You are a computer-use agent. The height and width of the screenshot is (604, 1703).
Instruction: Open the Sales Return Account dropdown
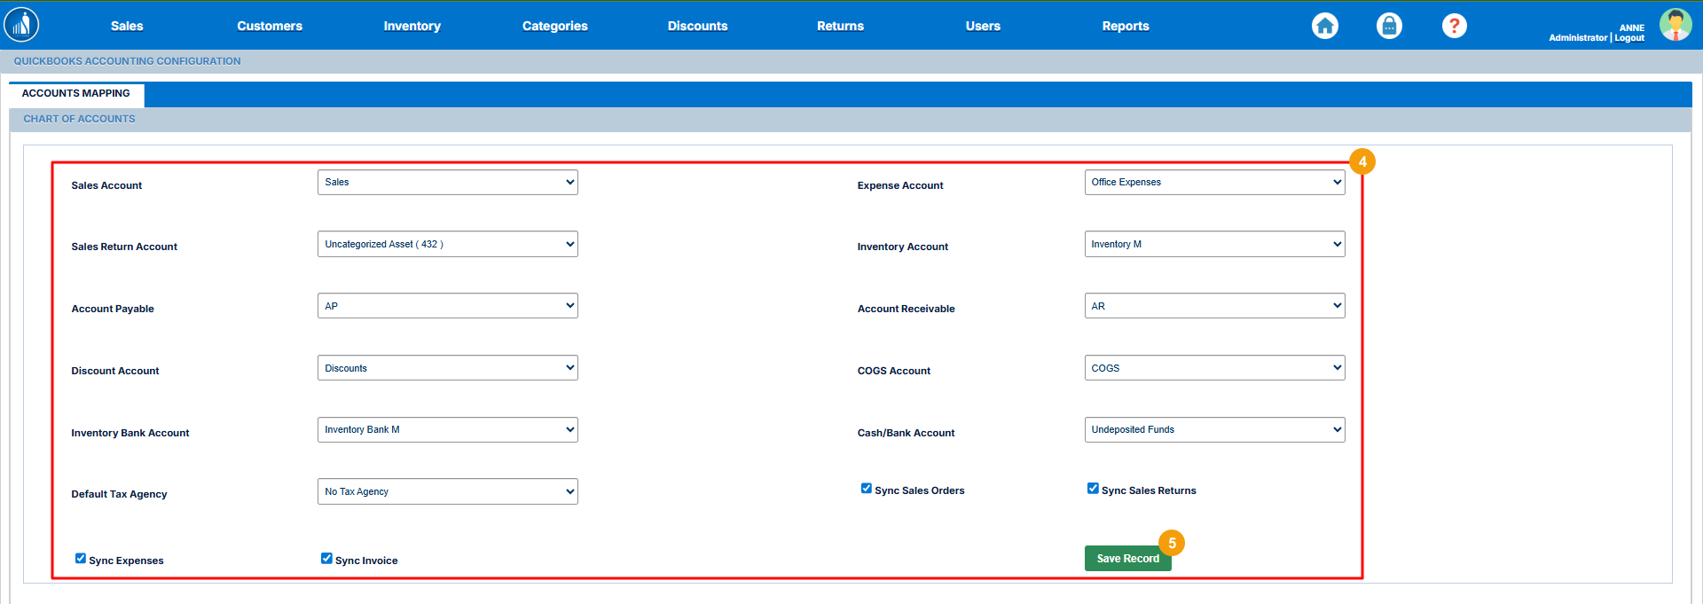[x=447, y=245]
